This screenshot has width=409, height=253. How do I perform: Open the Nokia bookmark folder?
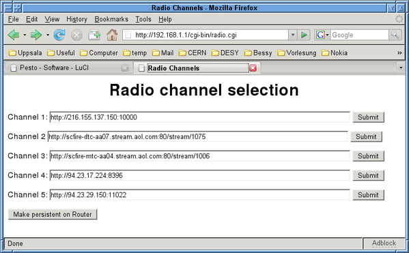point(335,53)
